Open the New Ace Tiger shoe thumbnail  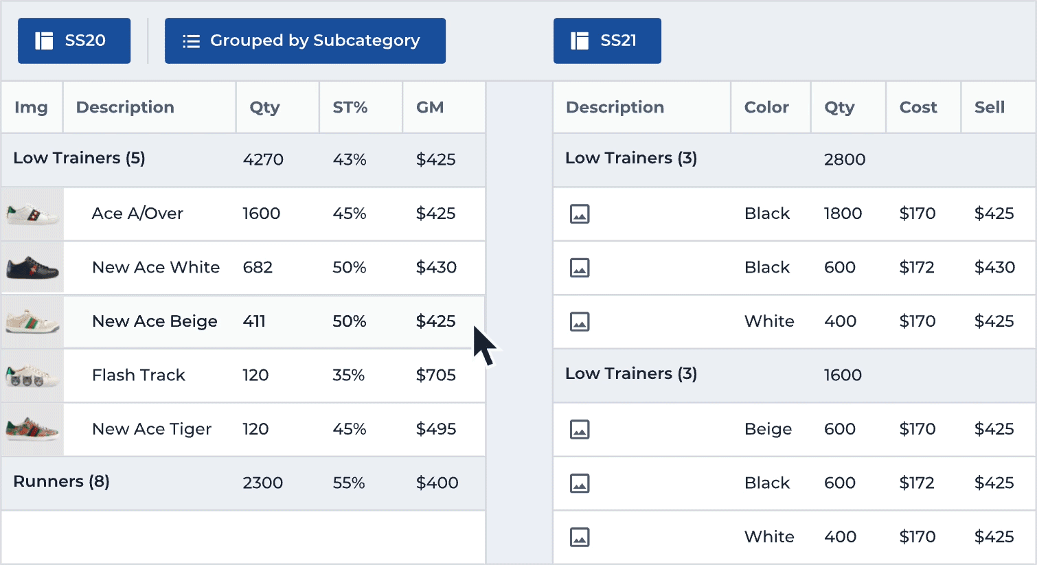pos(32,430)
